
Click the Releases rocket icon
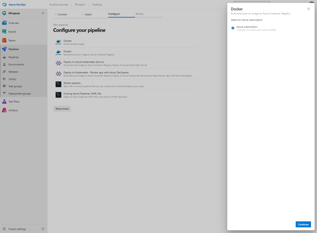click(4, 72)
